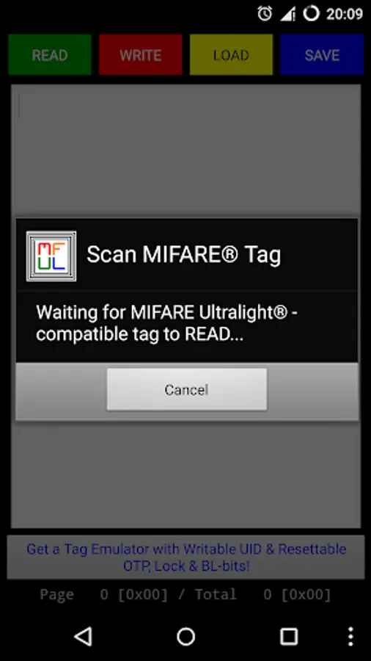Image resolution: width=371 pixels, height=661 pixels.
Task: Click the Page / Total counter text
Action: point(185,594)
